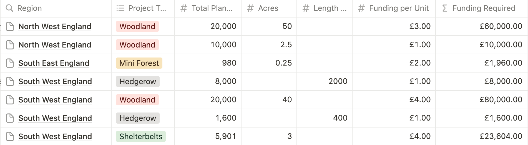Select the Mini Forest tag

coord(139,63)
